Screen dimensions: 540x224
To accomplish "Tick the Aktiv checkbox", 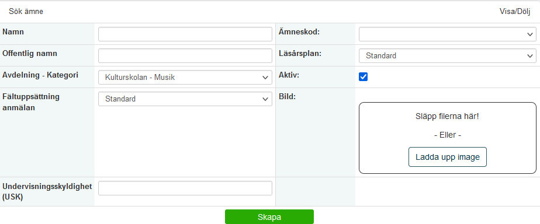I will (363, 76).
